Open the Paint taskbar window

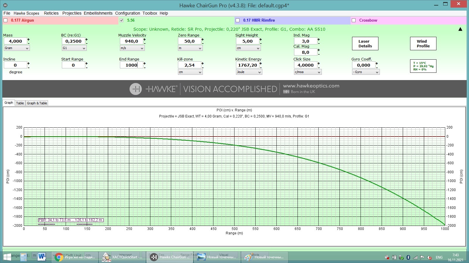[x=264, y=257]
